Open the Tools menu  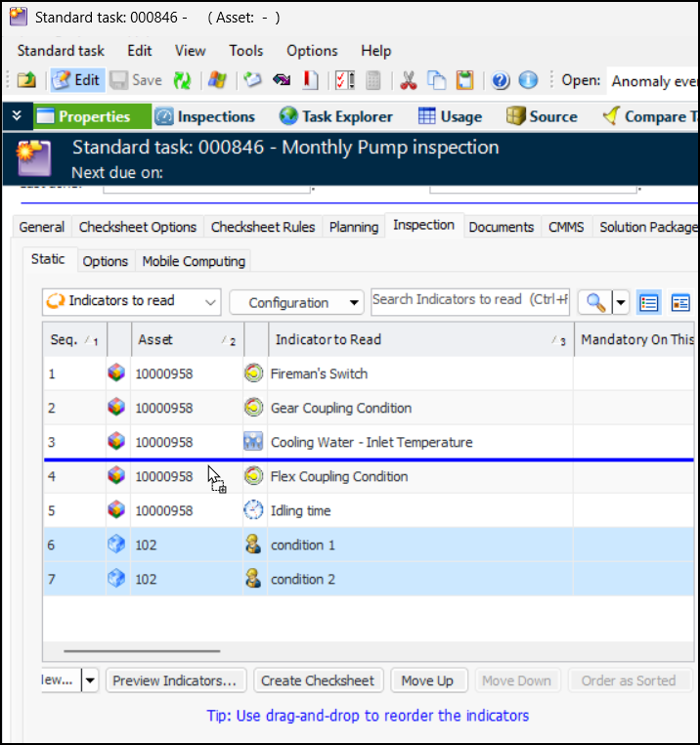click(x=245, y=51)
